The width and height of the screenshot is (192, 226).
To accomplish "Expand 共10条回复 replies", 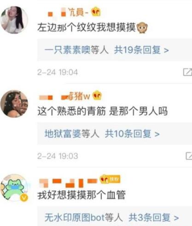I will [x=132, y=134].
